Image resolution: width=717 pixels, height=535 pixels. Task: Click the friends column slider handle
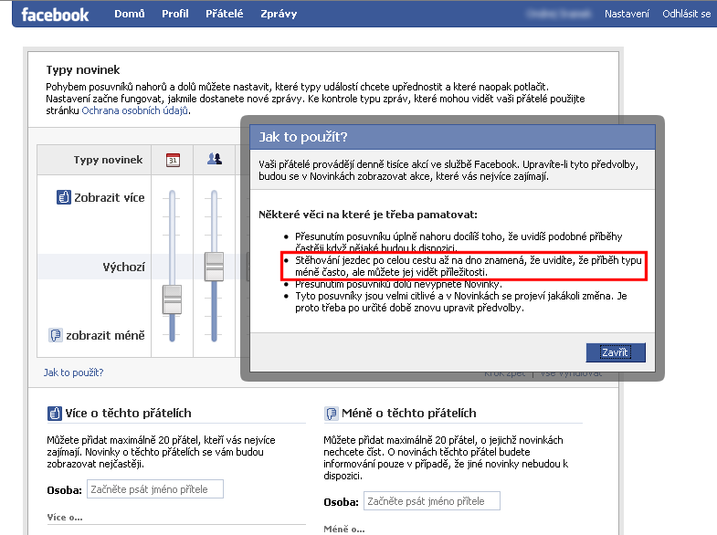click(x=215, y=266)
